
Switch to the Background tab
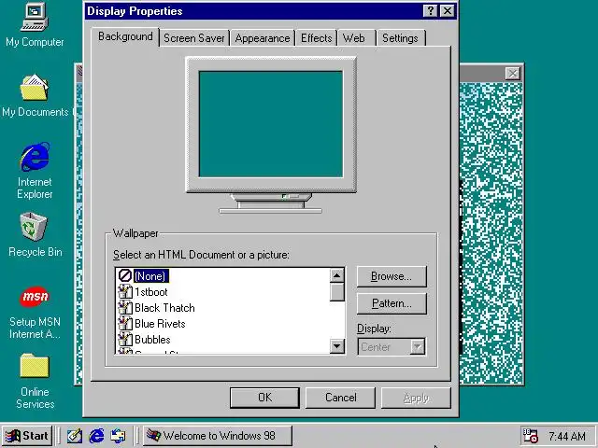point(125,36)
